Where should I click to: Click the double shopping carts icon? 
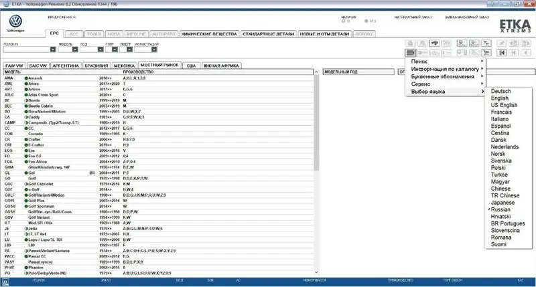click(x=486, y=43)
